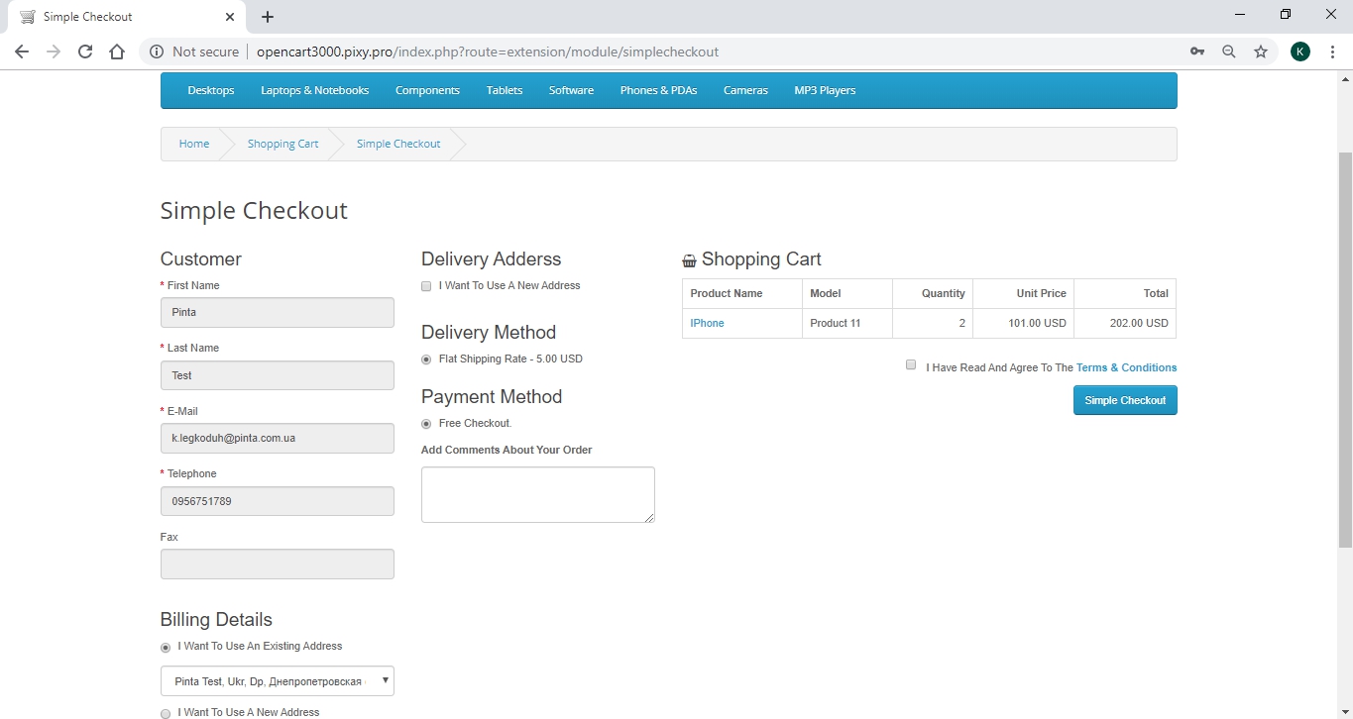Viewport: 1353px width, 719px height.
Task: Open new browser tab with plus
Action: 268,17
